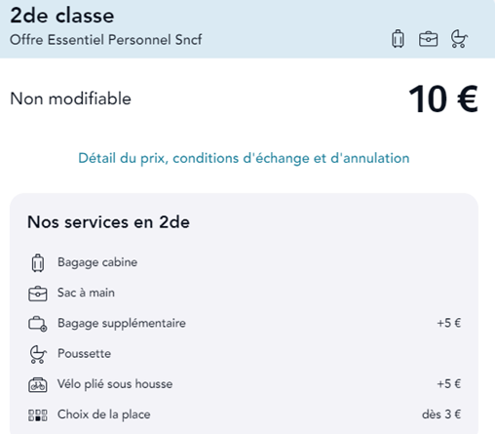Click the +5 € folded bike price
Screen dimensions: 495x434
pos(449,384)
